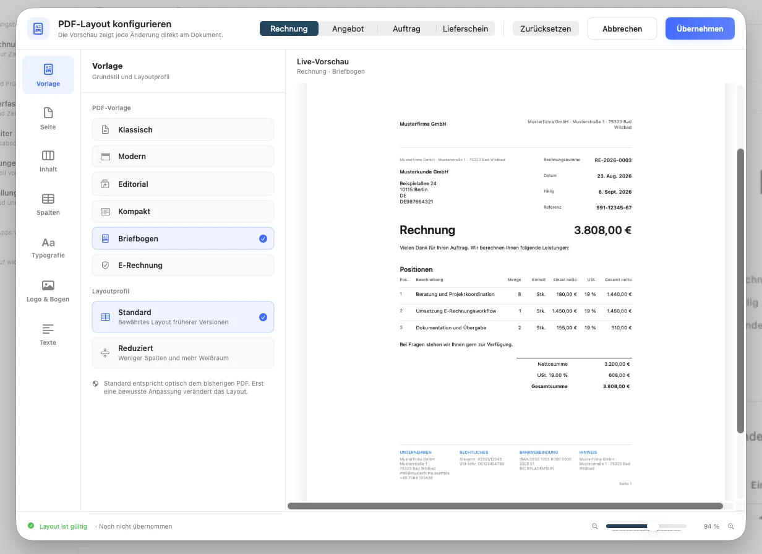762x554 pixels.
Task: Click the Nettosumme line in preview
Action: tap(574, 364)
